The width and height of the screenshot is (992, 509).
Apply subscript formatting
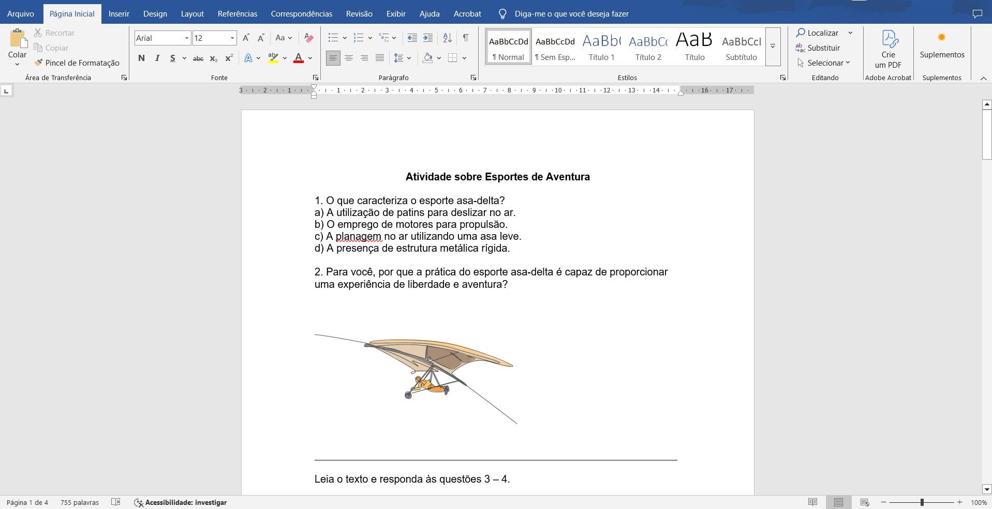coord(213,58)
